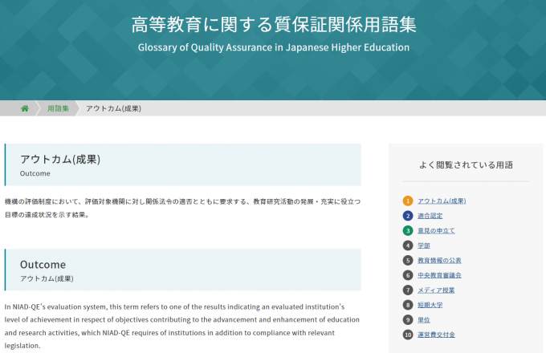
Task: Open 用語集 breadcrumb link
Action: point(58,108)
